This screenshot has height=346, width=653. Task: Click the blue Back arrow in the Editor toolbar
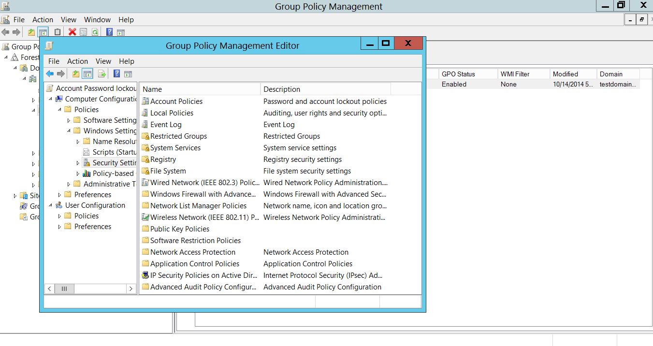50,74
